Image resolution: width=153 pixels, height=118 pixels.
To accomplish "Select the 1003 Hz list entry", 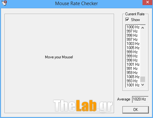I will point(133,44).
